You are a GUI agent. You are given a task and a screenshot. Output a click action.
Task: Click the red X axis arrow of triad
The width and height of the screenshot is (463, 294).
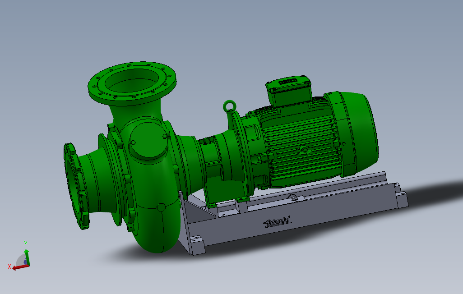click(x=20, y=267)
